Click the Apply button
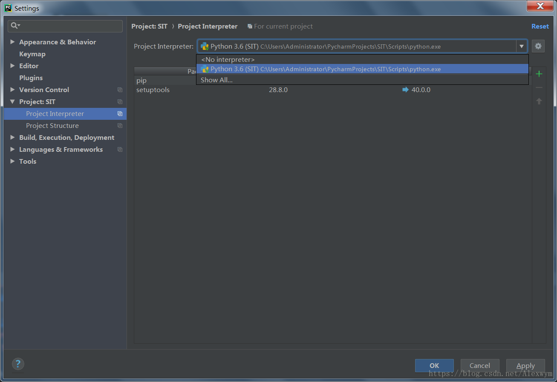The height and width of the screenshot is (382, 557). (525, 365)
